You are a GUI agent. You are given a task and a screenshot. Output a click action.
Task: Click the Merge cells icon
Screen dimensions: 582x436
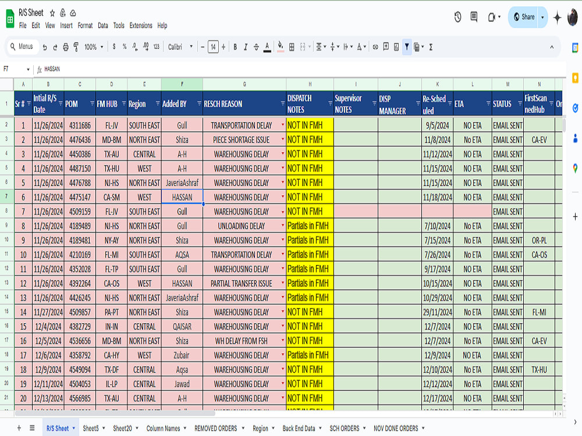pos(303,47)
